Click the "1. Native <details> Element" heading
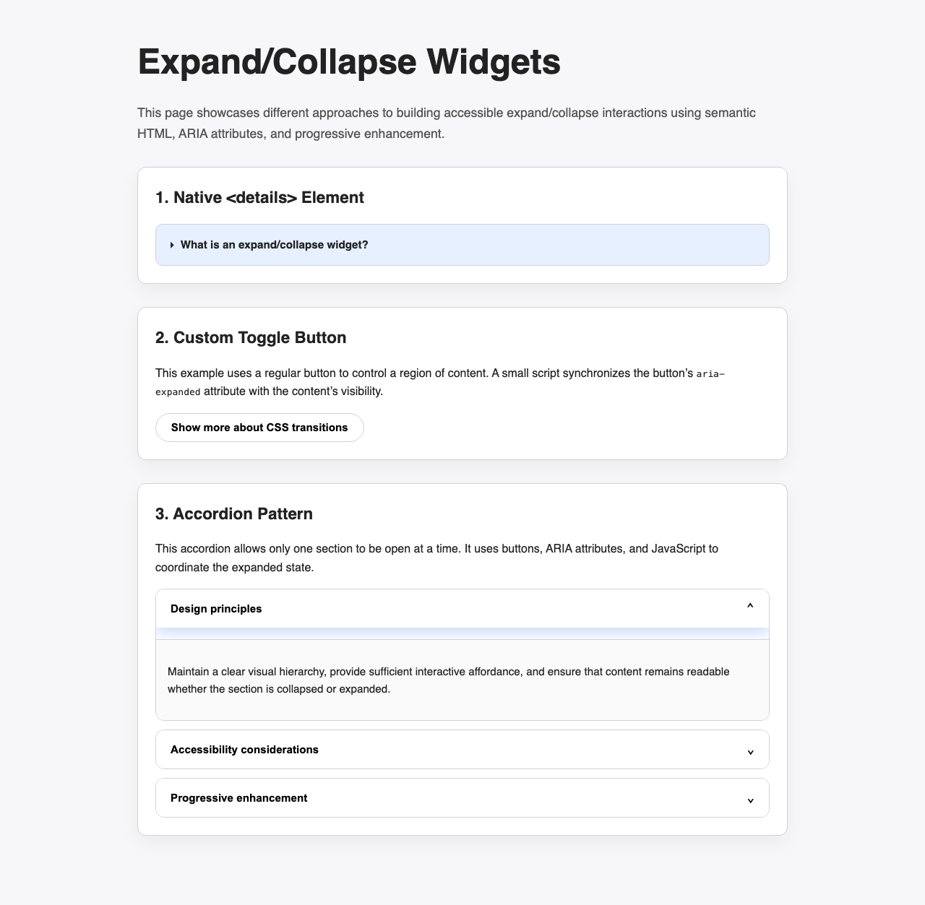 click(x=259, y=197)
